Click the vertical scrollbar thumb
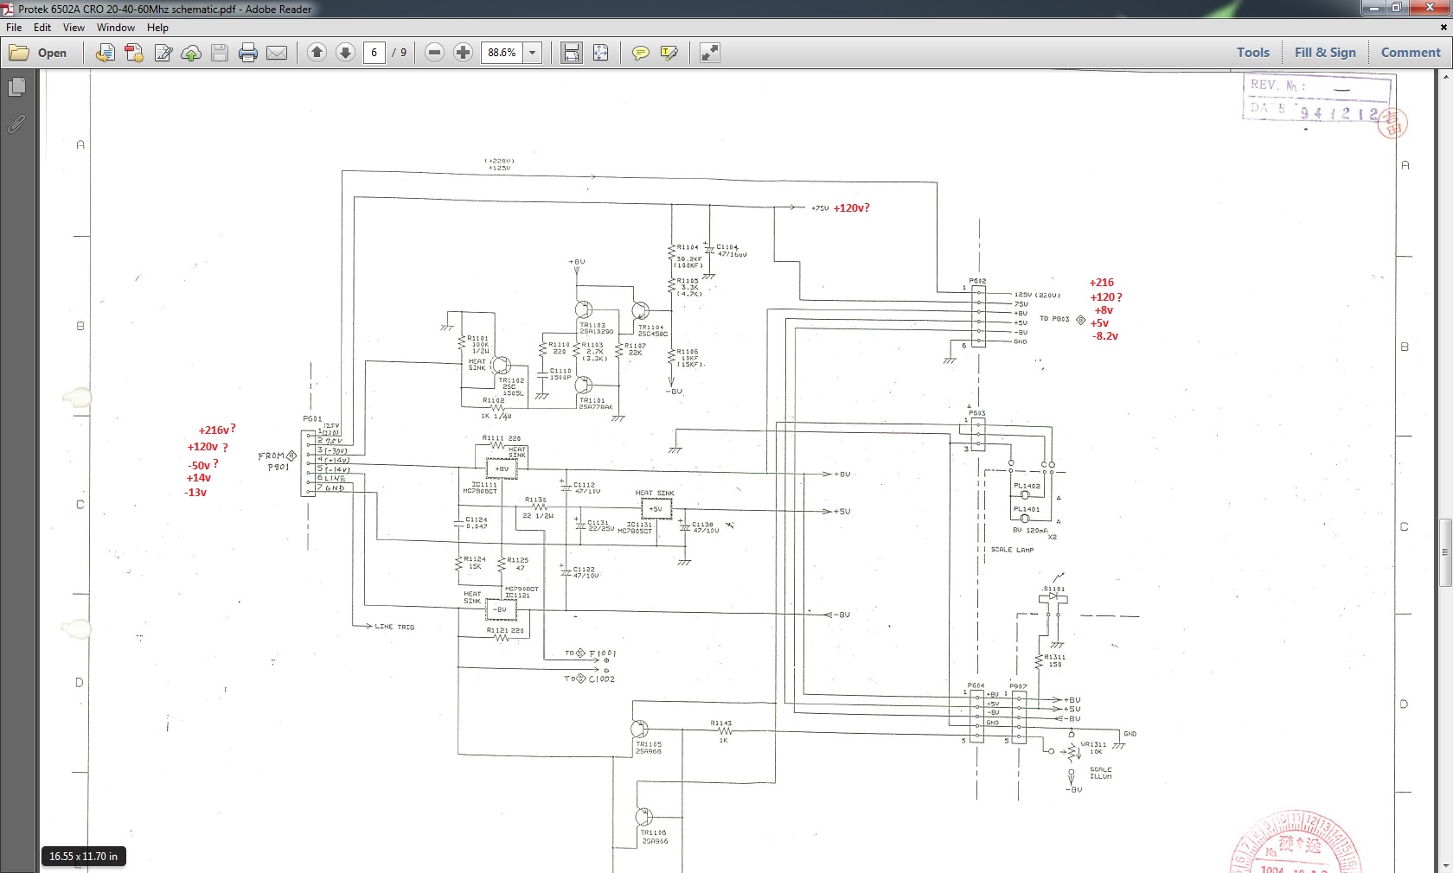Viewport: 1453px width, 873px height. (x=1445, y=552)
